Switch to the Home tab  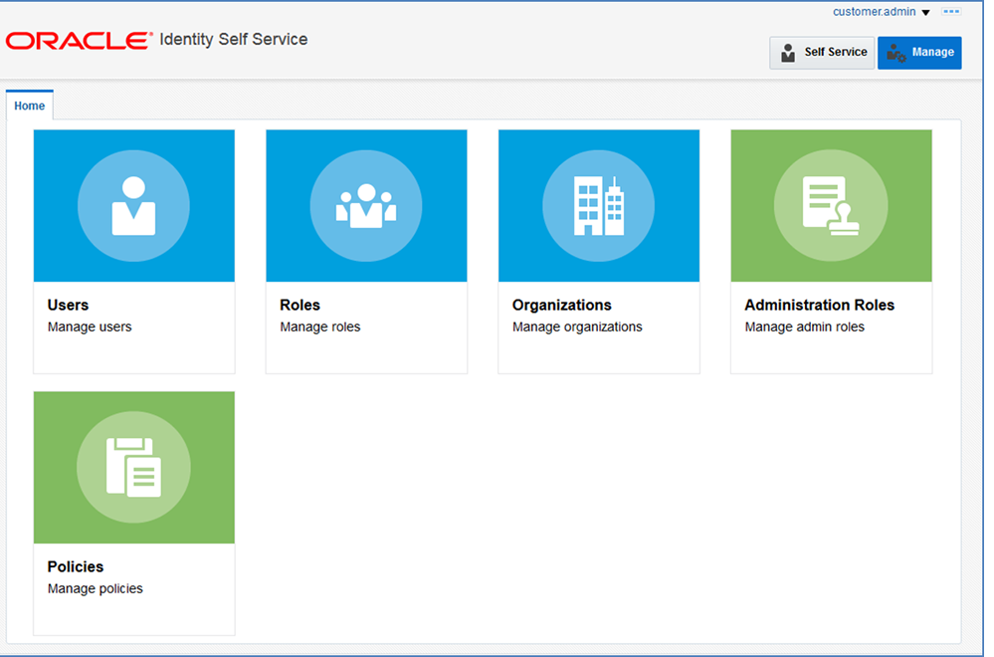(29, 106)
